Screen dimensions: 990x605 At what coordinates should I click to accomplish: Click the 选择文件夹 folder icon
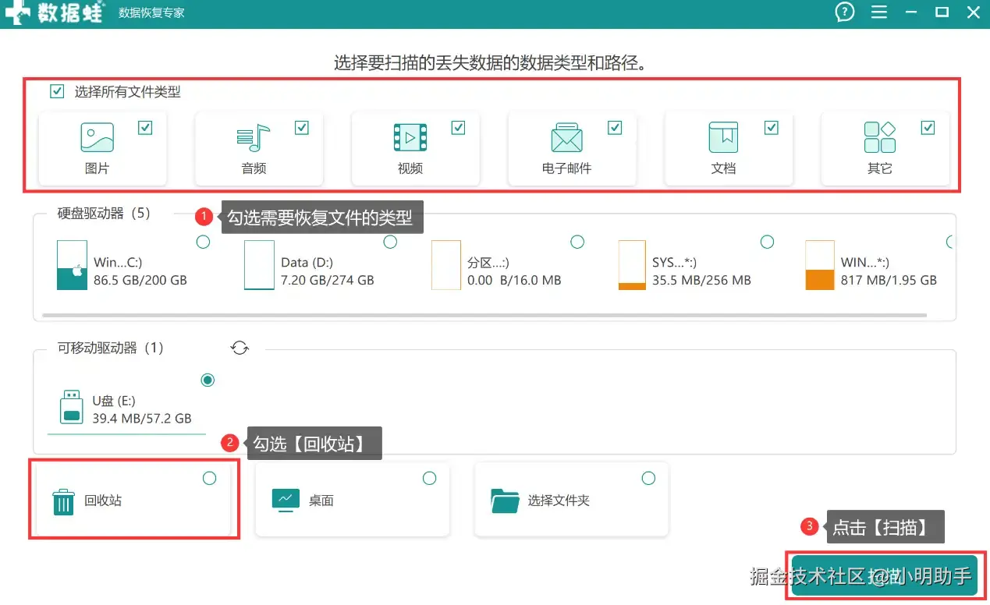pos(505,501)
